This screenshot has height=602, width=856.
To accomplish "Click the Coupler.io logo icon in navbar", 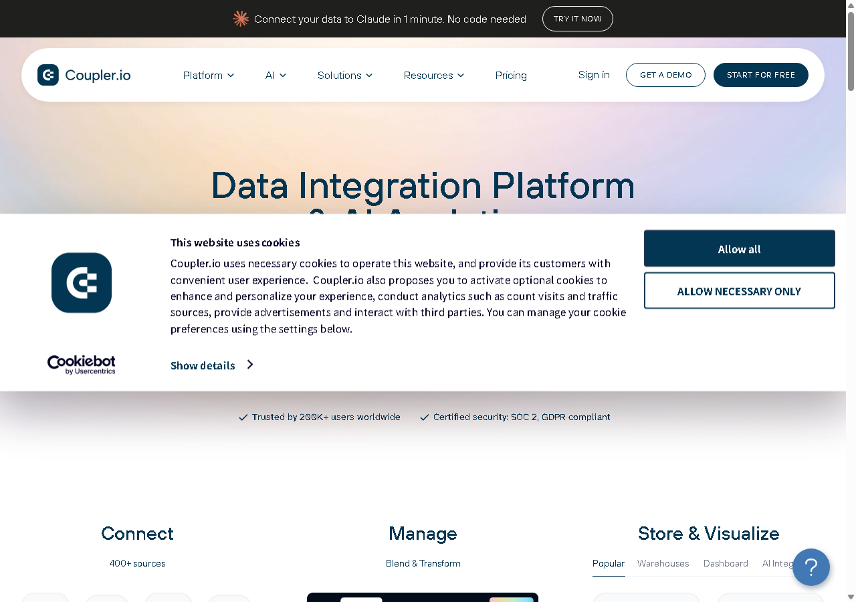I will 48,75.
